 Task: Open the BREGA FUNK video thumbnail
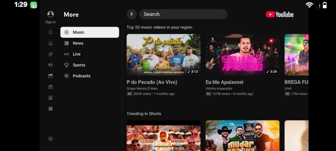pyautogui.click(x=296, y=55)
